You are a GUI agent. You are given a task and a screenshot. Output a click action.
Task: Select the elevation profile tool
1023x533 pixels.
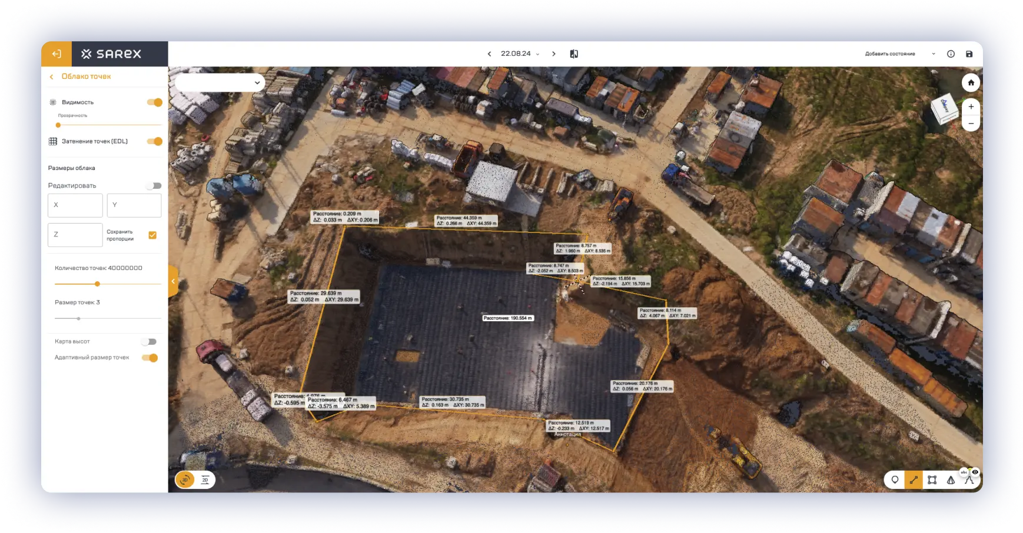tap(969, 481)
